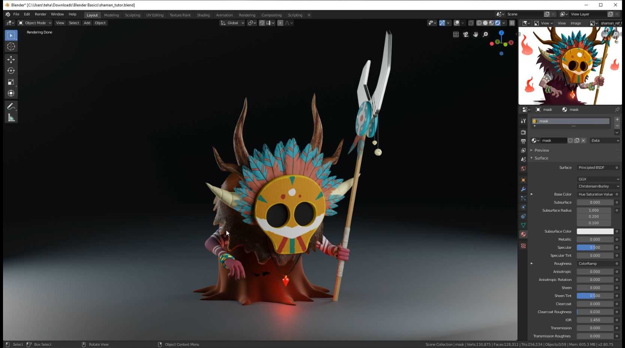
Task: Collapse the Surface panel
Action: 541,158
